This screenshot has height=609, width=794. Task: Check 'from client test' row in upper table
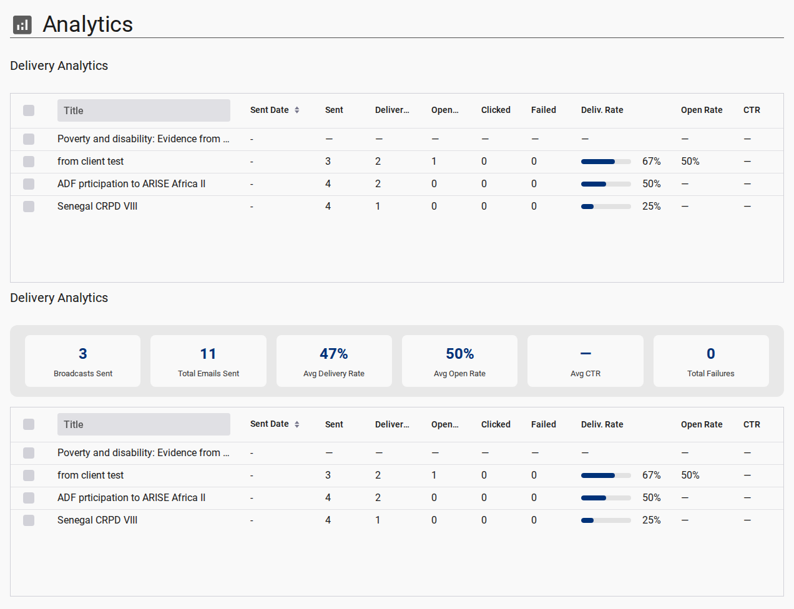(x=29, y=162)
